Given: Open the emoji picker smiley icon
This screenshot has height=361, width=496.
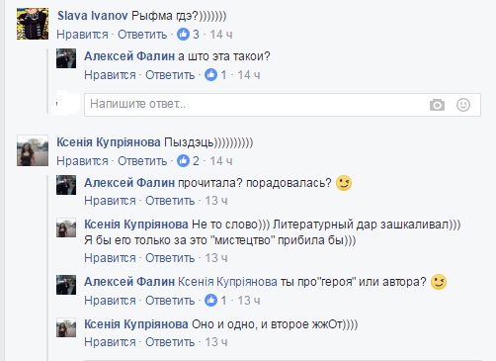Looking at the screenshot, I should [x=463, y=105].
